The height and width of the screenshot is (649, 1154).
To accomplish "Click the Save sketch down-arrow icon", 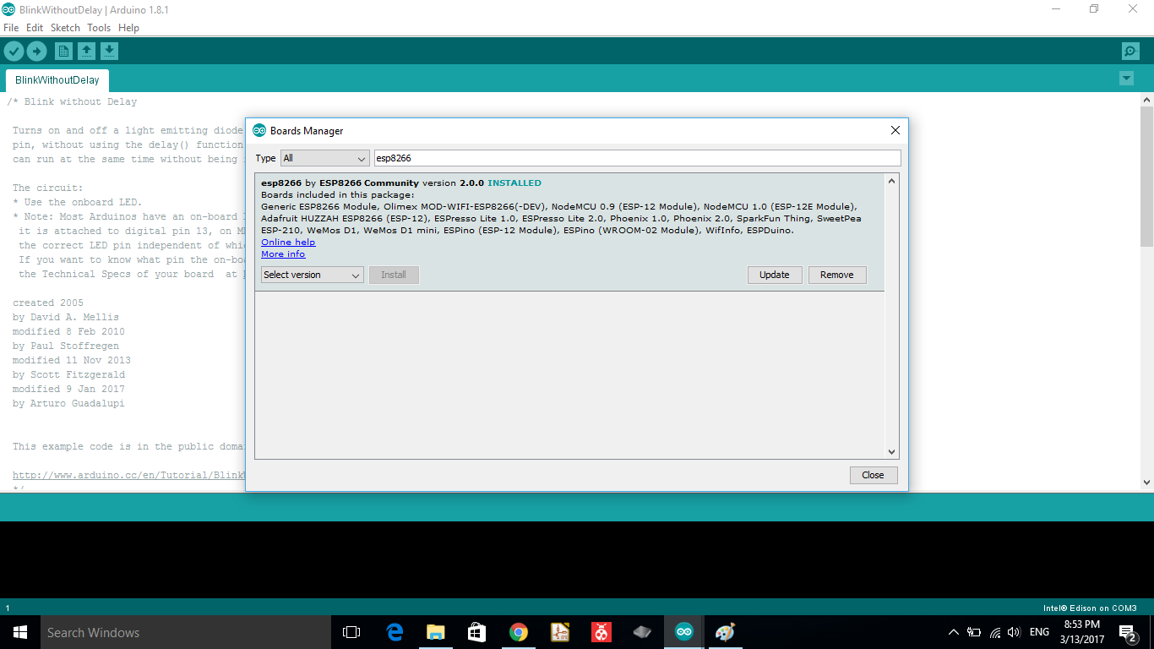I will click(109, 52).
